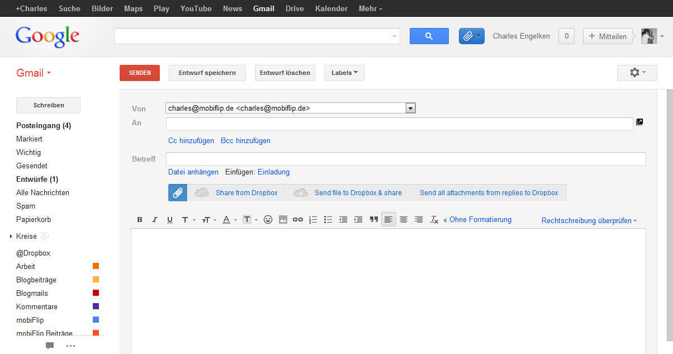Click the Schreiben compose button
673x354 pixels.
click(x=49, y=105)
